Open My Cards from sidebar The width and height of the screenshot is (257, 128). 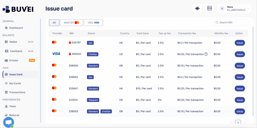click(x=15, y=83)
